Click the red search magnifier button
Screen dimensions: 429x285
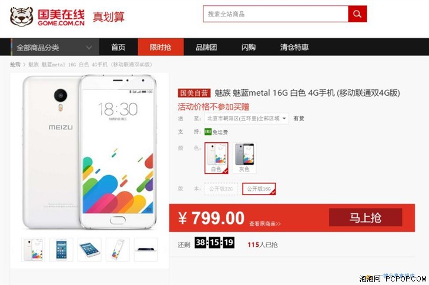click(x=357, y=14)
